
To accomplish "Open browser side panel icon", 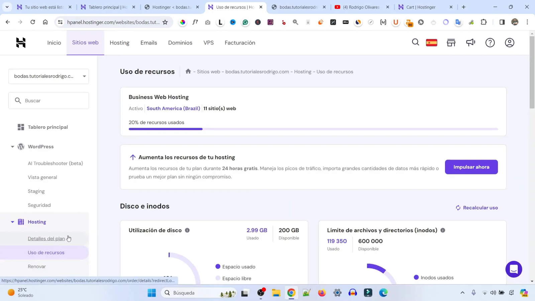I will tap(502, 22).
